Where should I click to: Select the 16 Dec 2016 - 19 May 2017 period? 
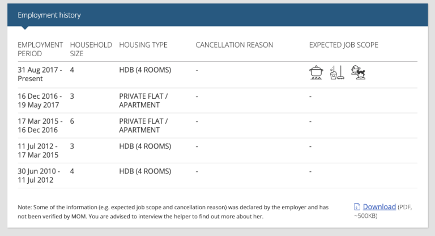pyautogui.click(x=40, y=100)
